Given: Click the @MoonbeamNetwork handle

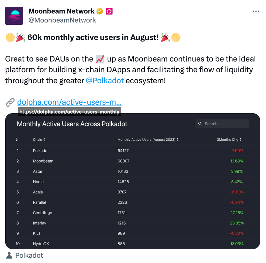Looking at the screenshot, I should [x=62, y=20].
